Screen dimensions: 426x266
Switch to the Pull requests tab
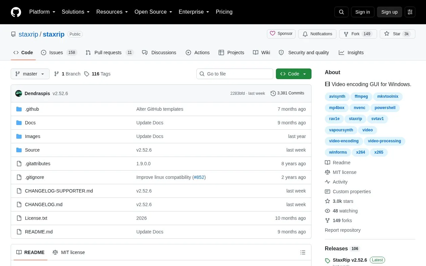click(x=109, y=53)
